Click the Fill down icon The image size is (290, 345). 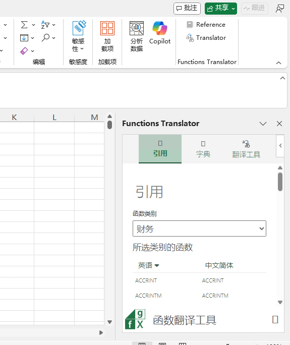[x=24, y=38]
